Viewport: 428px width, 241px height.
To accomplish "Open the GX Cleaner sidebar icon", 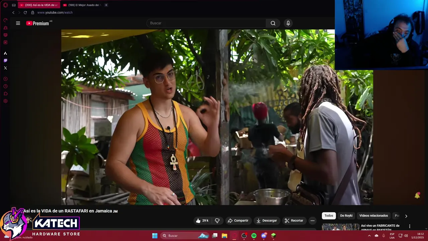I will pyautogui.click(x=5, y=28).
